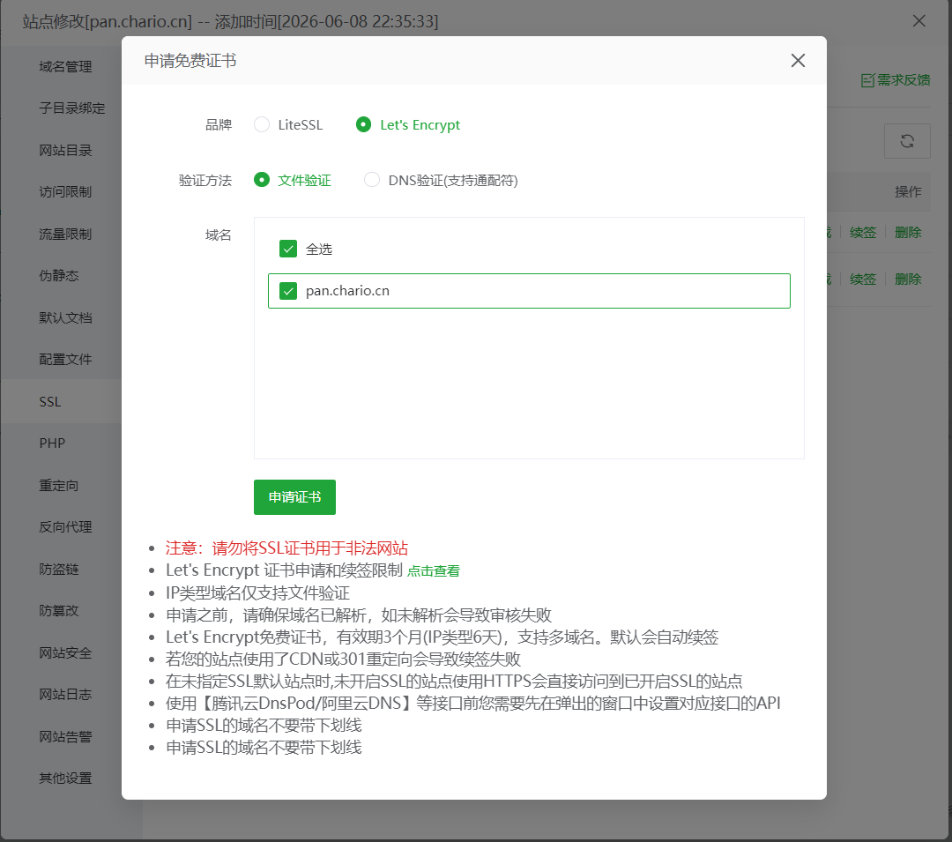
Task: Open 网站日志 in the sidebar
Action: [x=65, y=695]
